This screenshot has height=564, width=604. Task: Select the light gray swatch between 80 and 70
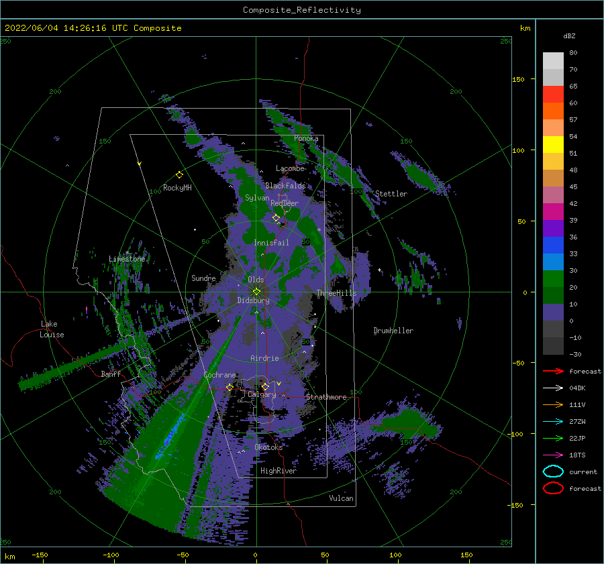coord(553,61)
